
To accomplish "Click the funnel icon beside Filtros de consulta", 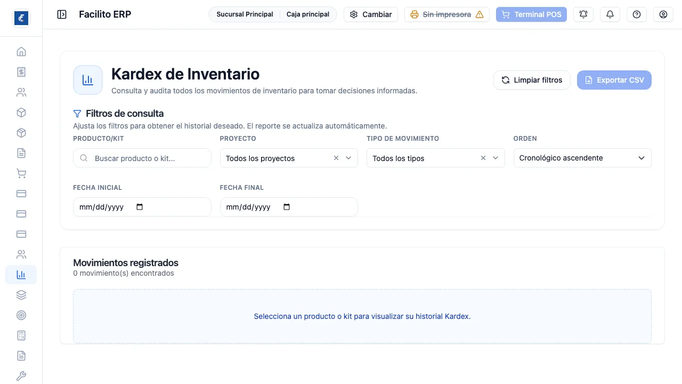I will coord(77,114).
